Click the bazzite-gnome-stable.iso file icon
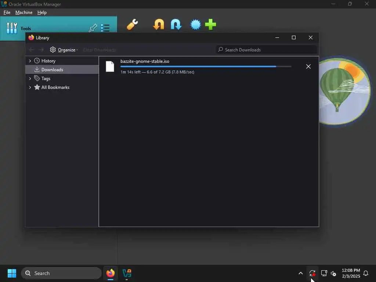Image resolution: width=376 pixels, height=282 pixels. click(110, 66)
